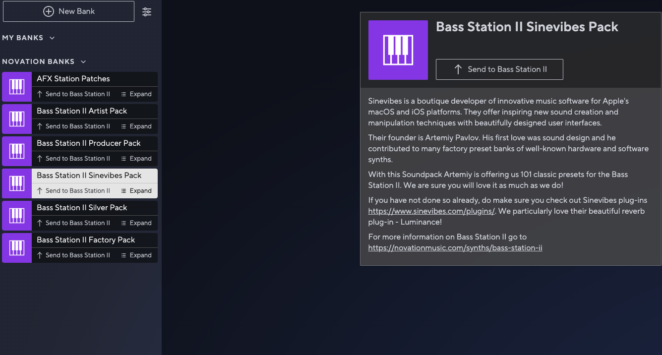This screenshot has width=662, height=355.
Task: Click the Bass Station II Factory Pack title
Action: click(x=86, y=240)
